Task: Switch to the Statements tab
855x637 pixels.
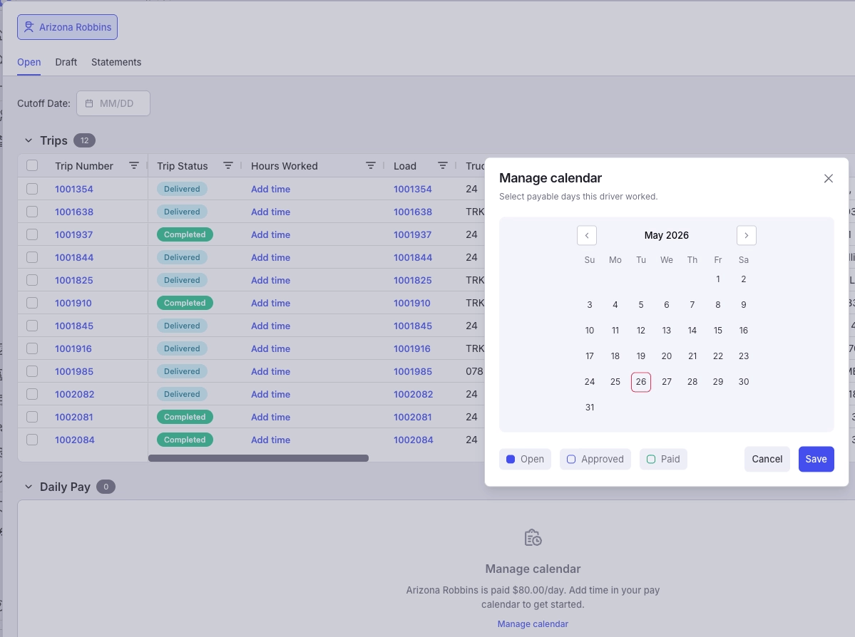Action: point(116,62)
